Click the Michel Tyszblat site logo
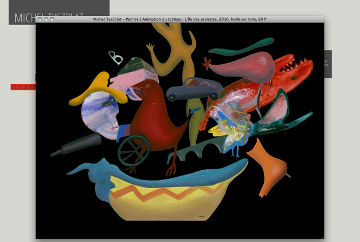 click(x=24, y=17)
